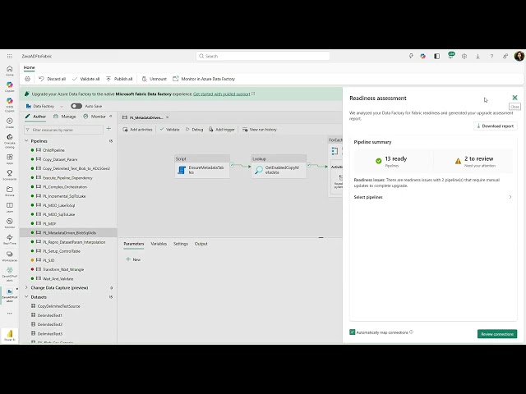Screen dimensions: 526x394
Task: Open Scorecards in the left rail
Action: [10, 175]
